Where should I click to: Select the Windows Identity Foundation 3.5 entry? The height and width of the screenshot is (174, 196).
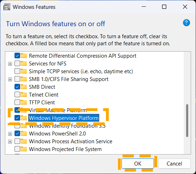[x=67, y=126]
